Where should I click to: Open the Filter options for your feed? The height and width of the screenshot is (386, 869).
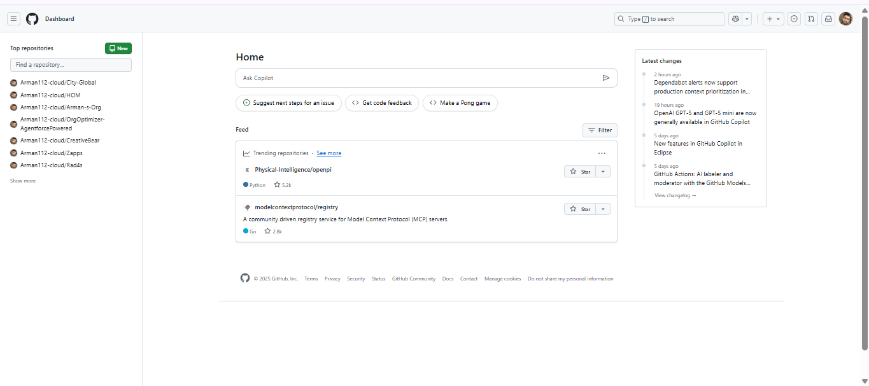[x=599, y=130]
